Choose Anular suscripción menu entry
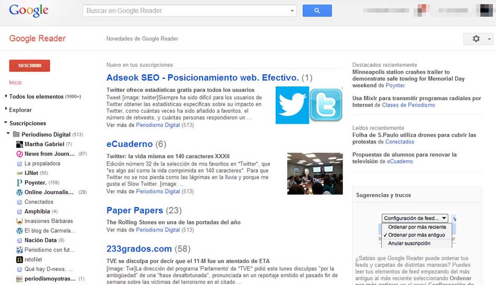 pos(409,243)
